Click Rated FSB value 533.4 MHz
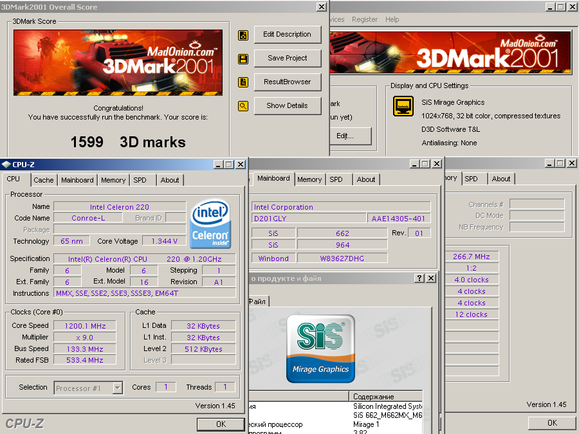 tap(85, 360)
